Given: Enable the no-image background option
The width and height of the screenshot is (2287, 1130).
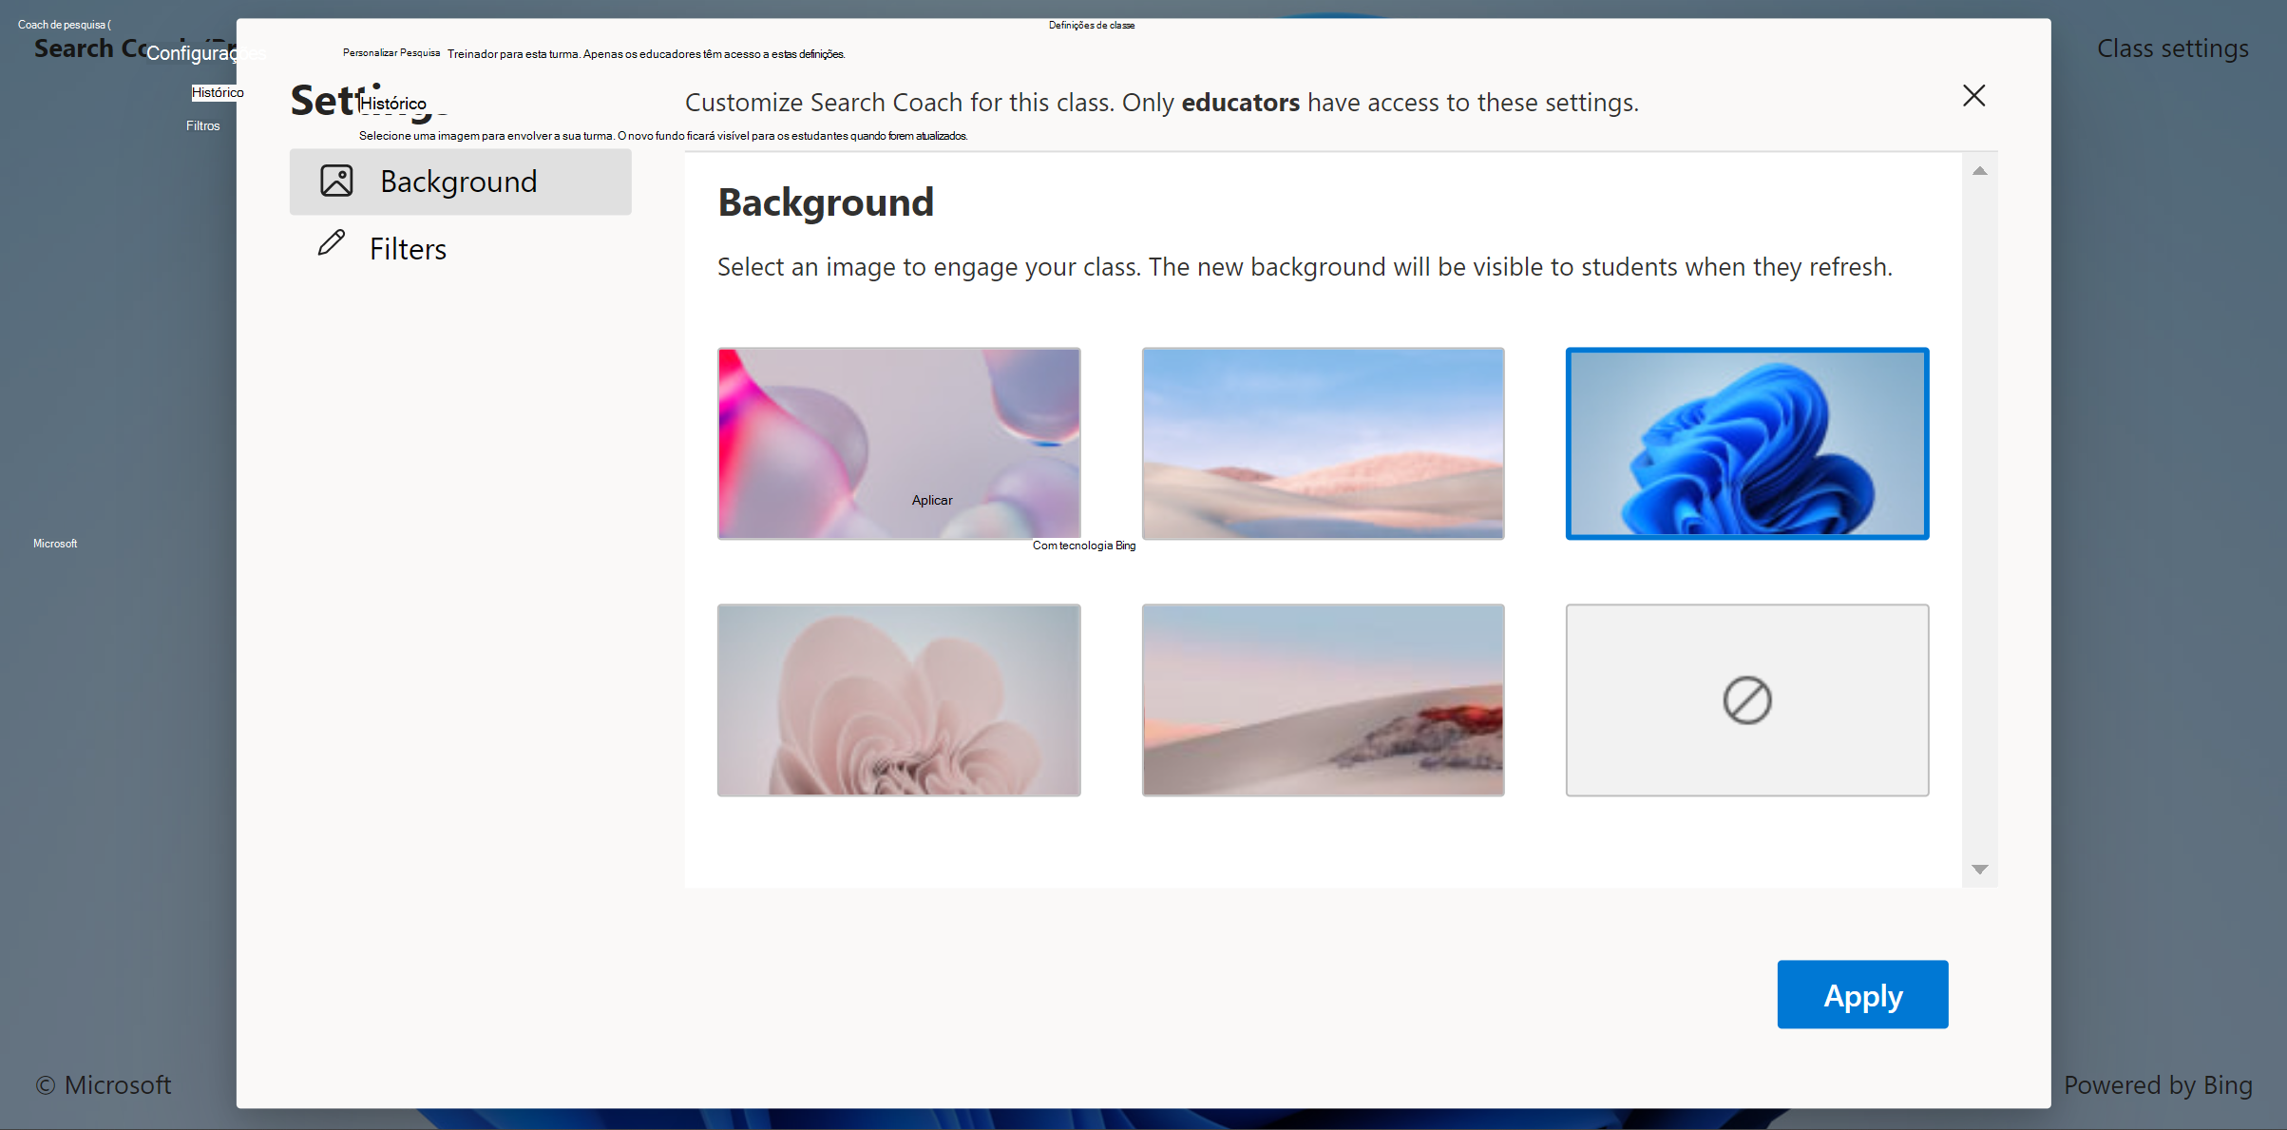Looking at the screenshot, I should pos(1747,699).
